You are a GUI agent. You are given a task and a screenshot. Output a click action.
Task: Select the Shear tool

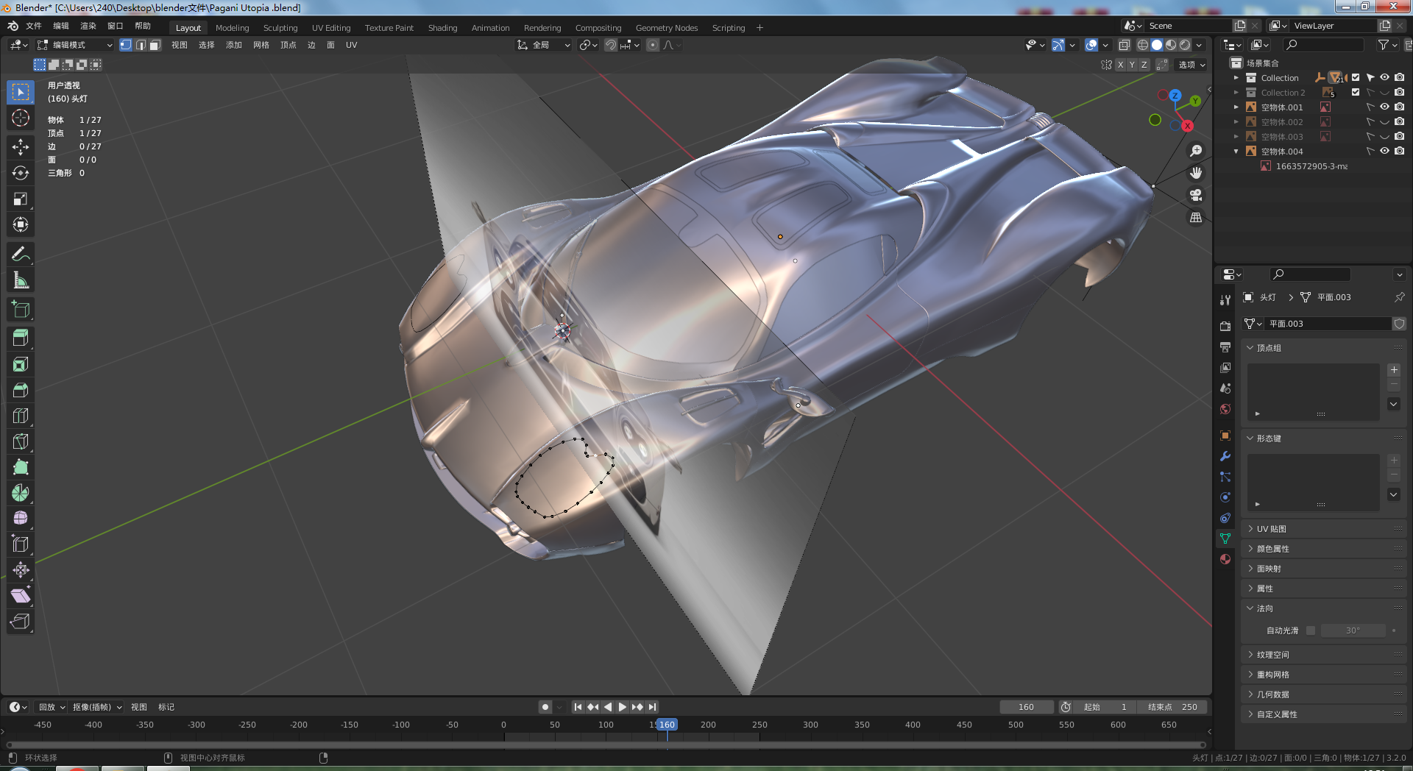pyautogui.click(x=21, y=596)
